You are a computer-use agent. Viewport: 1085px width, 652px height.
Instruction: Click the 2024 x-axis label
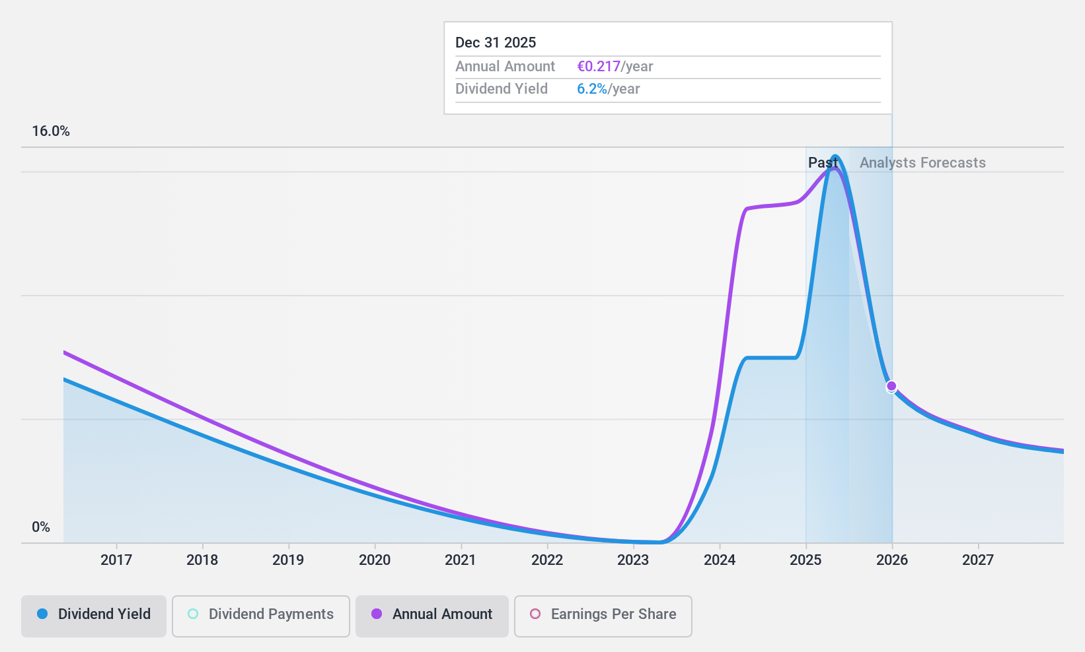tap(720, 560)
